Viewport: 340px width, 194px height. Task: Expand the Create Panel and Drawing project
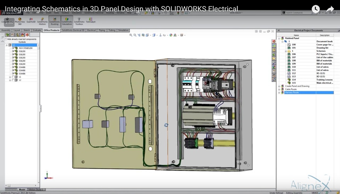click(x=279, y=86)
